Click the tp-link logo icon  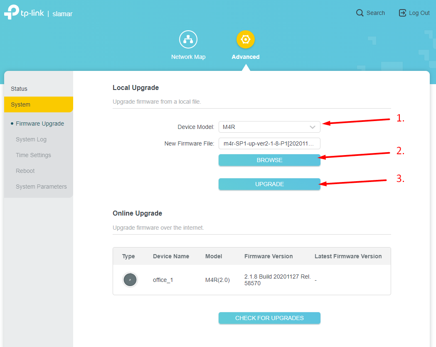point(11,12)
